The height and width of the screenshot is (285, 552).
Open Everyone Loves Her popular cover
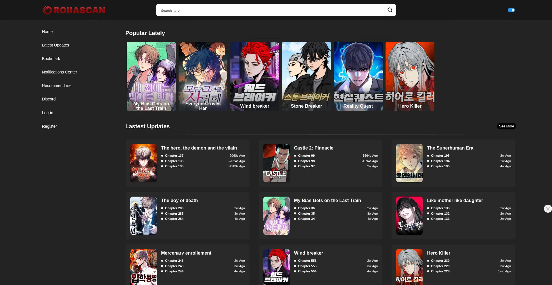[203, 76]
